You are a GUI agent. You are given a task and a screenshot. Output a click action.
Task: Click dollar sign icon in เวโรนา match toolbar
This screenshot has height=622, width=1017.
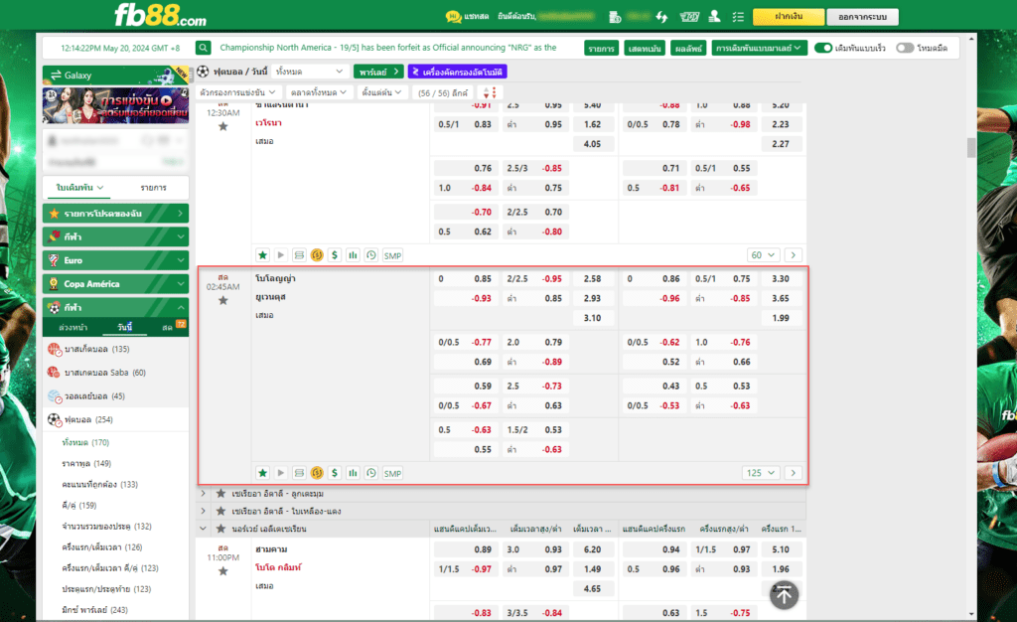tap(335, 255)
